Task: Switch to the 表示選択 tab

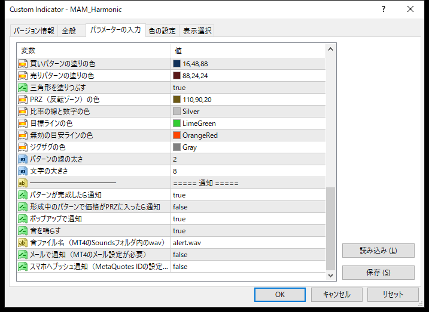Action: [x=197, y=30]
